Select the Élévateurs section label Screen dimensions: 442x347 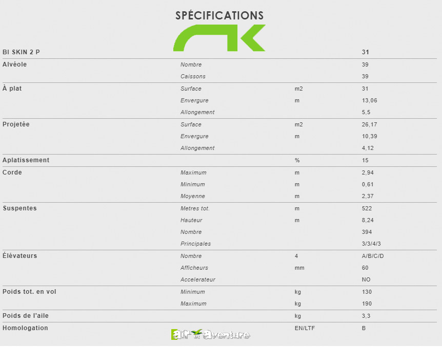point(19,255)
